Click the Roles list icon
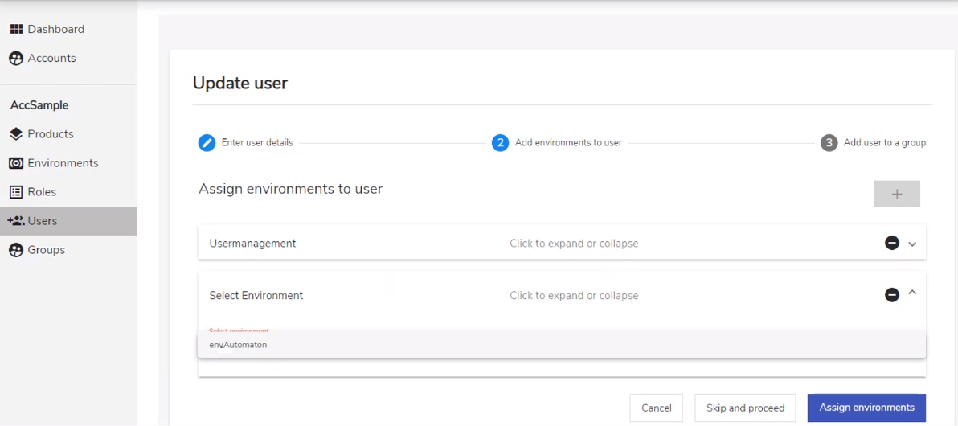This screenshot has width=958, height=426. pyautogui.click(x=17, y=192)
